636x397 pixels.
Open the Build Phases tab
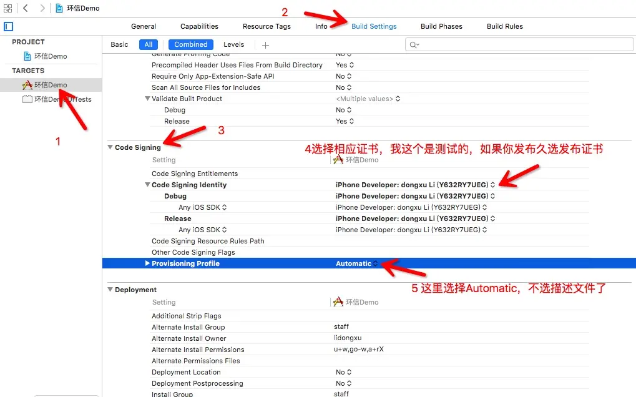pos(441,26)
